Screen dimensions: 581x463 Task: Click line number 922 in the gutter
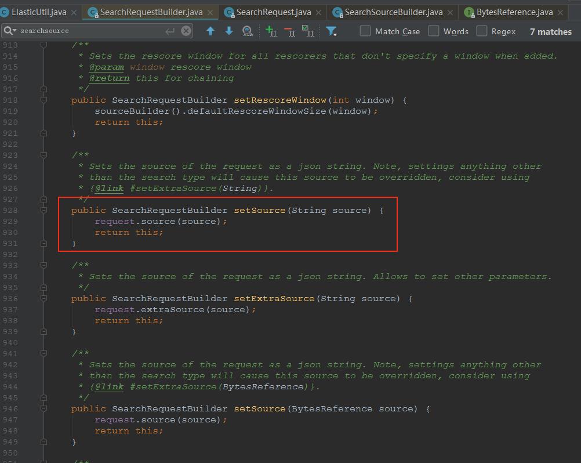tap(10, 144)
